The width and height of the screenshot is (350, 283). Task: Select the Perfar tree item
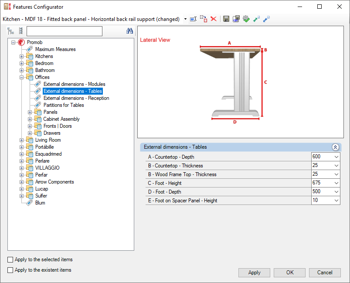pyautogui.click(x=41, y=175)
